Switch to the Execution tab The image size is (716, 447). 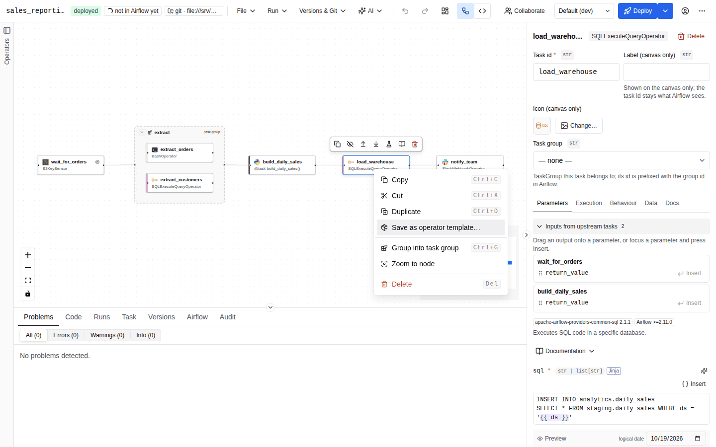589,203
